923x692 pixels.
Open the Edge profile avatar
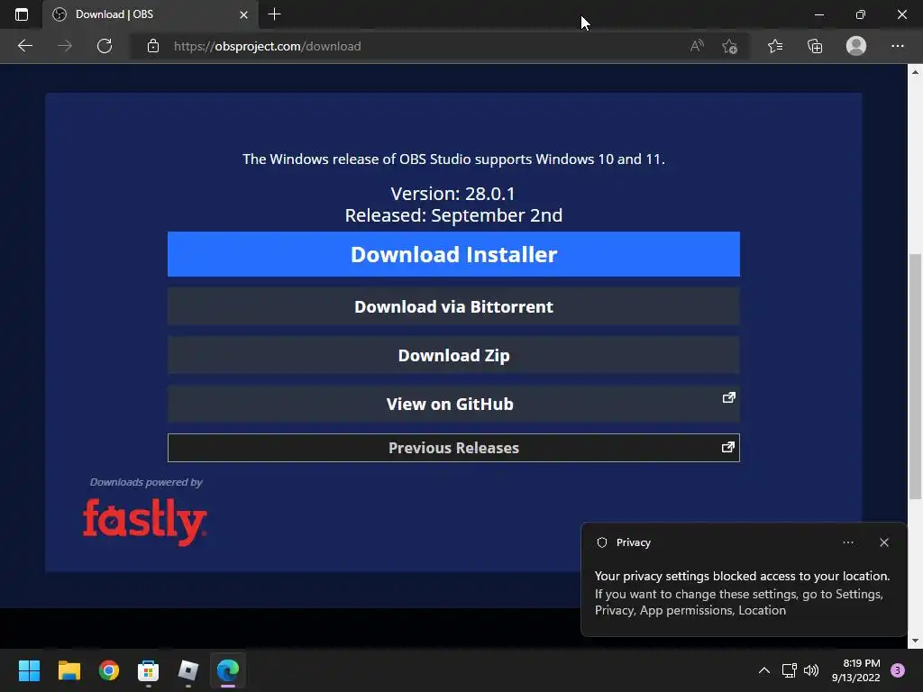(856, 46)
